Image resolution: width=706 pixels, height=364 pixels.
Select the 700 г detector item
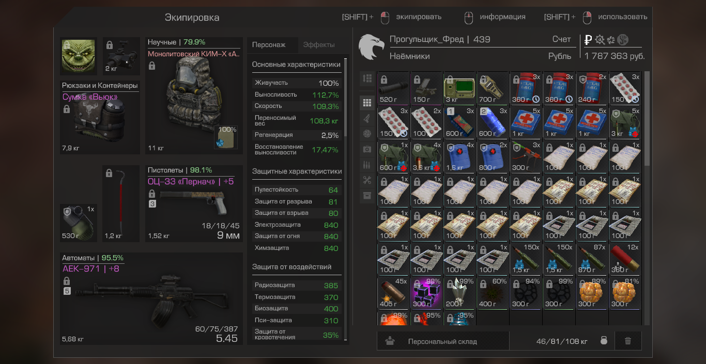click(493, 88)
